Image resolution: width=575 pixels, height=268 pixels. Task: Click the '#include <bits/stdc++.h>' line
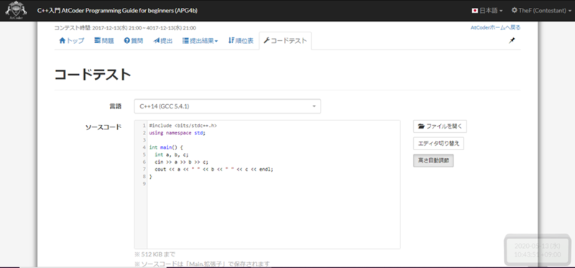point(183,126)
